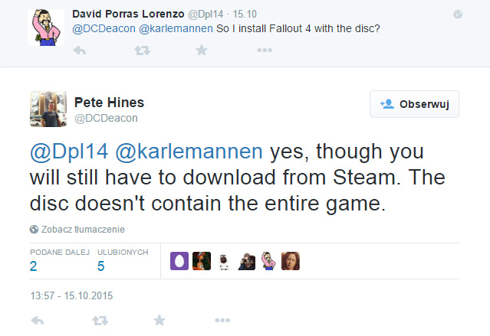The image size is (490, 336).
Task: View the Ulubionych favorites count
Action: (x=101, y=266)
